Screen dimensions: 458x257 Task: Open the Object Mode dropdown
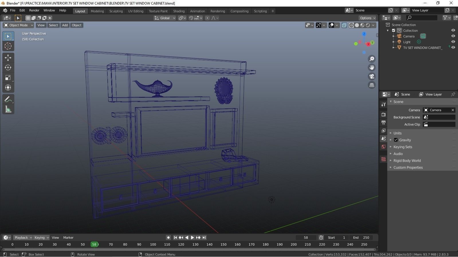18,25
